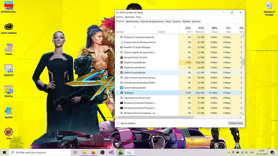Open Visual Studio from the taskbar
The width and height of the screenshot is (278, 156).
[x=111, y=152]
